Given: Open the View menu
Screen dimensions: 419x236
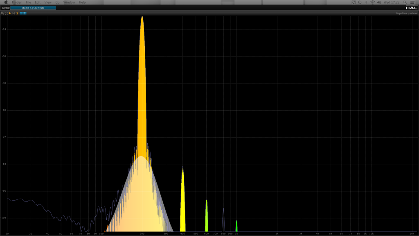Looking at the screenshot, I should [x=48, y=2].
